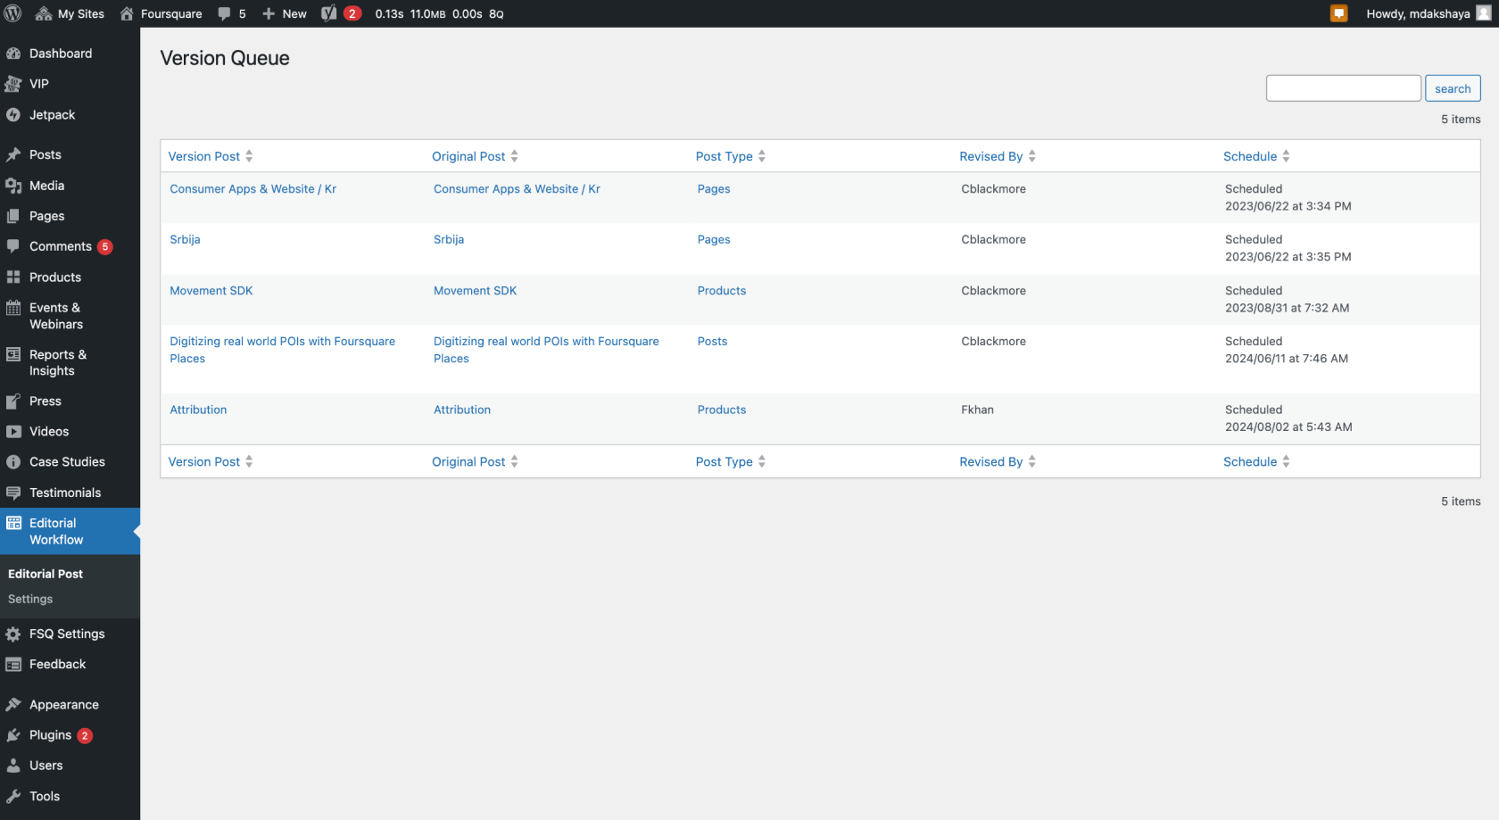Click the Media sidebar icon

13,186
